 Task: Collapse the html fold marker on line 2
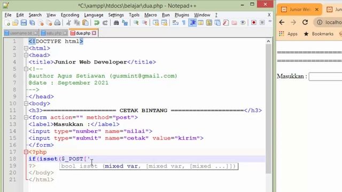tap(26, 49)
